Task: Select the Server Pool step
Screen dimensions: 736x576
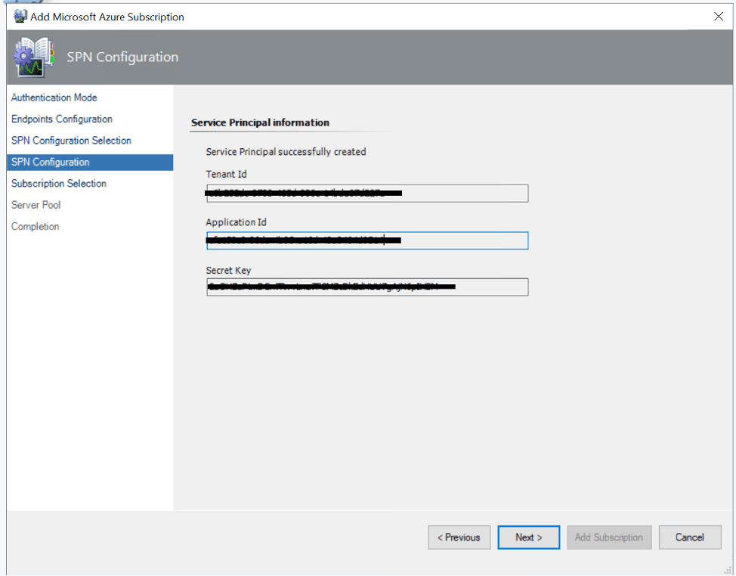Action: click(36, 205)
